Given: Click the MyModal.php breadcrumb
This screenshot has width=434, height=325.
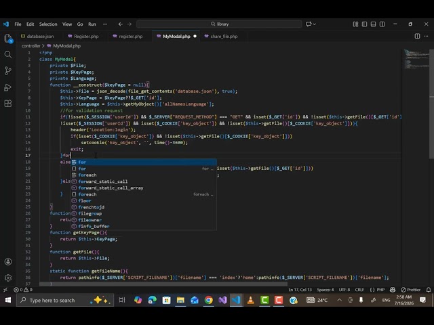Looking at the screenshot, I should (66, 46).
